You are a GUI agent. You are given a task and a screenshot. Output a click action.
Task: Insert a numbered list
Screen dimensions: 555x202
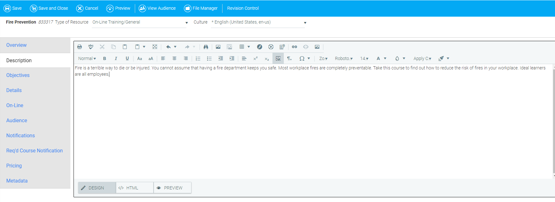tap(198, 58)
